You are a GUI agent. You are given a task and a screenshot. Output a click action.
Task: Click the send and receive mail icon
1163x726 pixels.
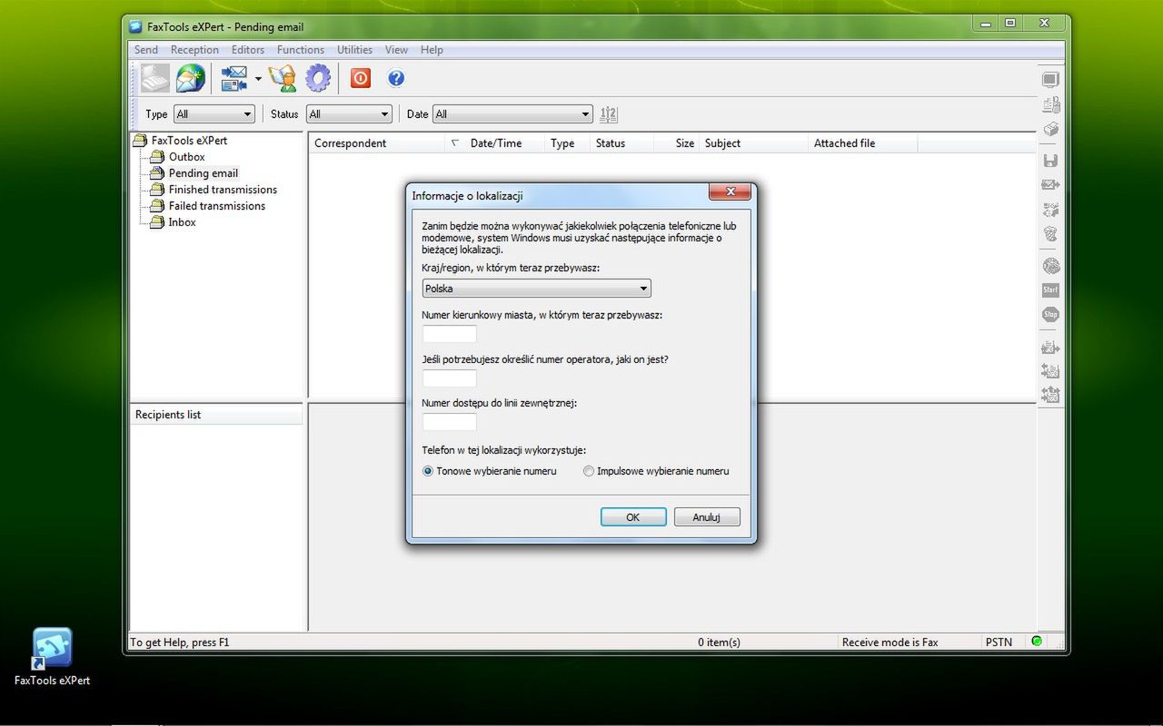[x=234, y=79]
